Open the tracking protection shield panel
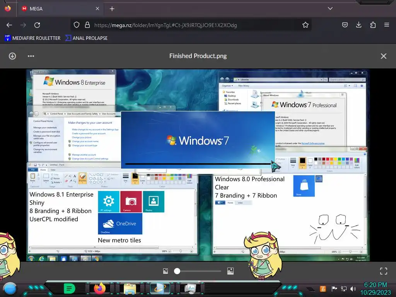This screenshot has width=396, height=297. pos(77,25)
